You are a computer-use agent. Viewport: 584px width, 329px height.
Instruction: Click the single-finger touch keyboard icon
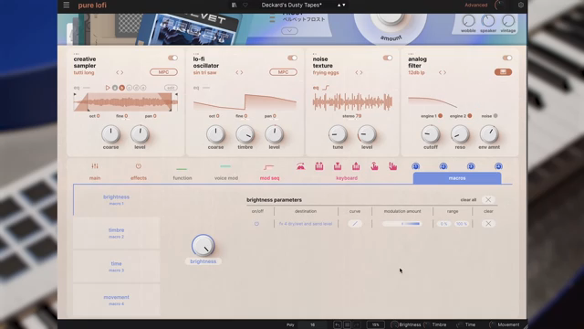374,166
